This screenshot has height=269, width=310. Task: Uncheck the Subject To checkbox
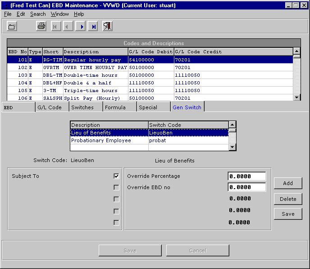pos(116,176)
